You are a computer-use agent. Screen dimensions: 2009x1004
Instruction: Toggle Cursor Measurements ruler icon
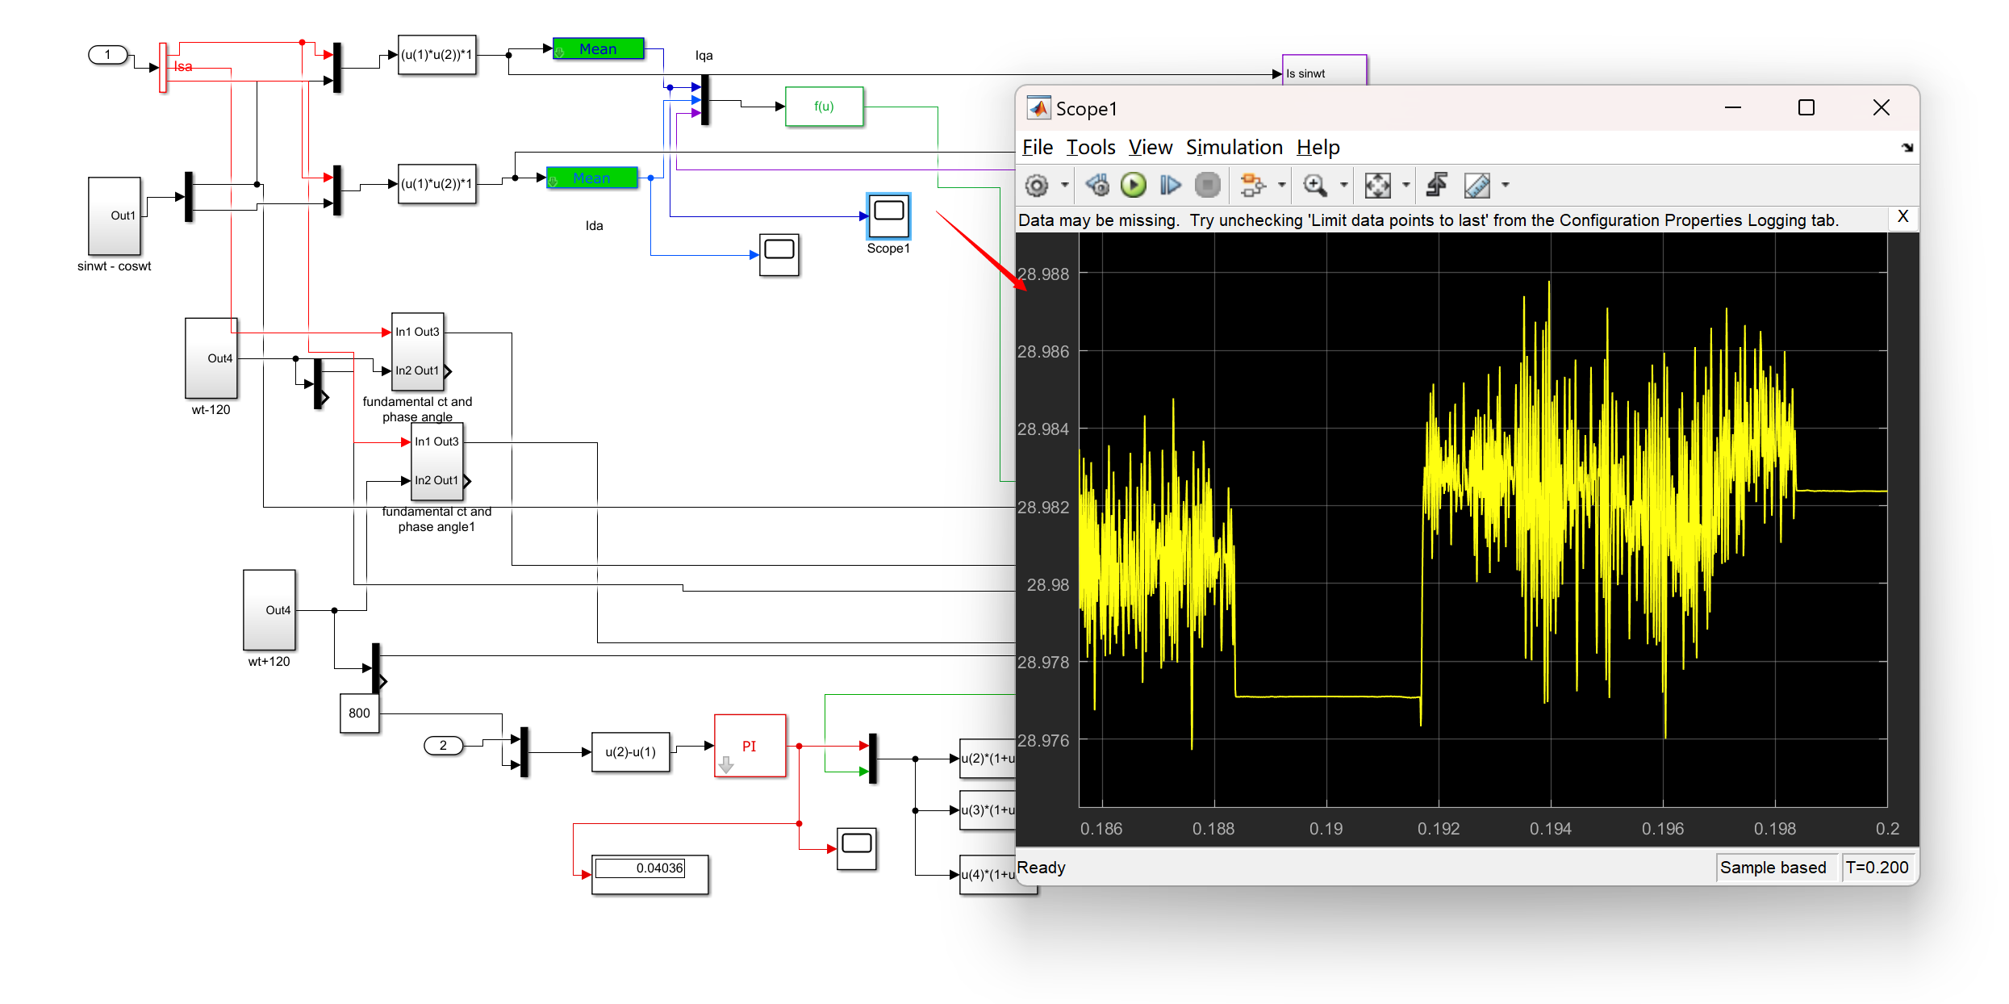[1477, 186]
